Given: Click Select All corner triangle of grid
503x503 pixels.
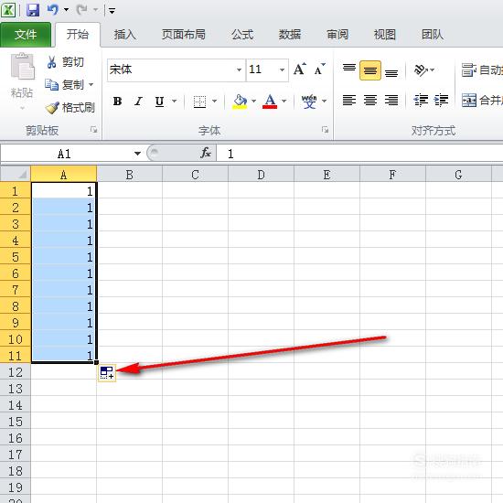Looking at the screenshot, I should [16, 174].
